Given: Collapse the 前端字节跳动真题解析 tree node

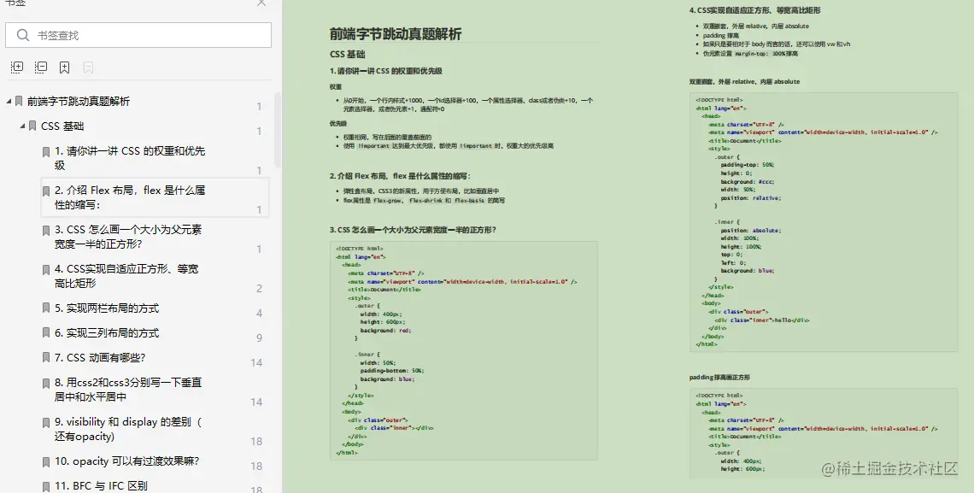Looking at the screenshot, I should (9, 101).
